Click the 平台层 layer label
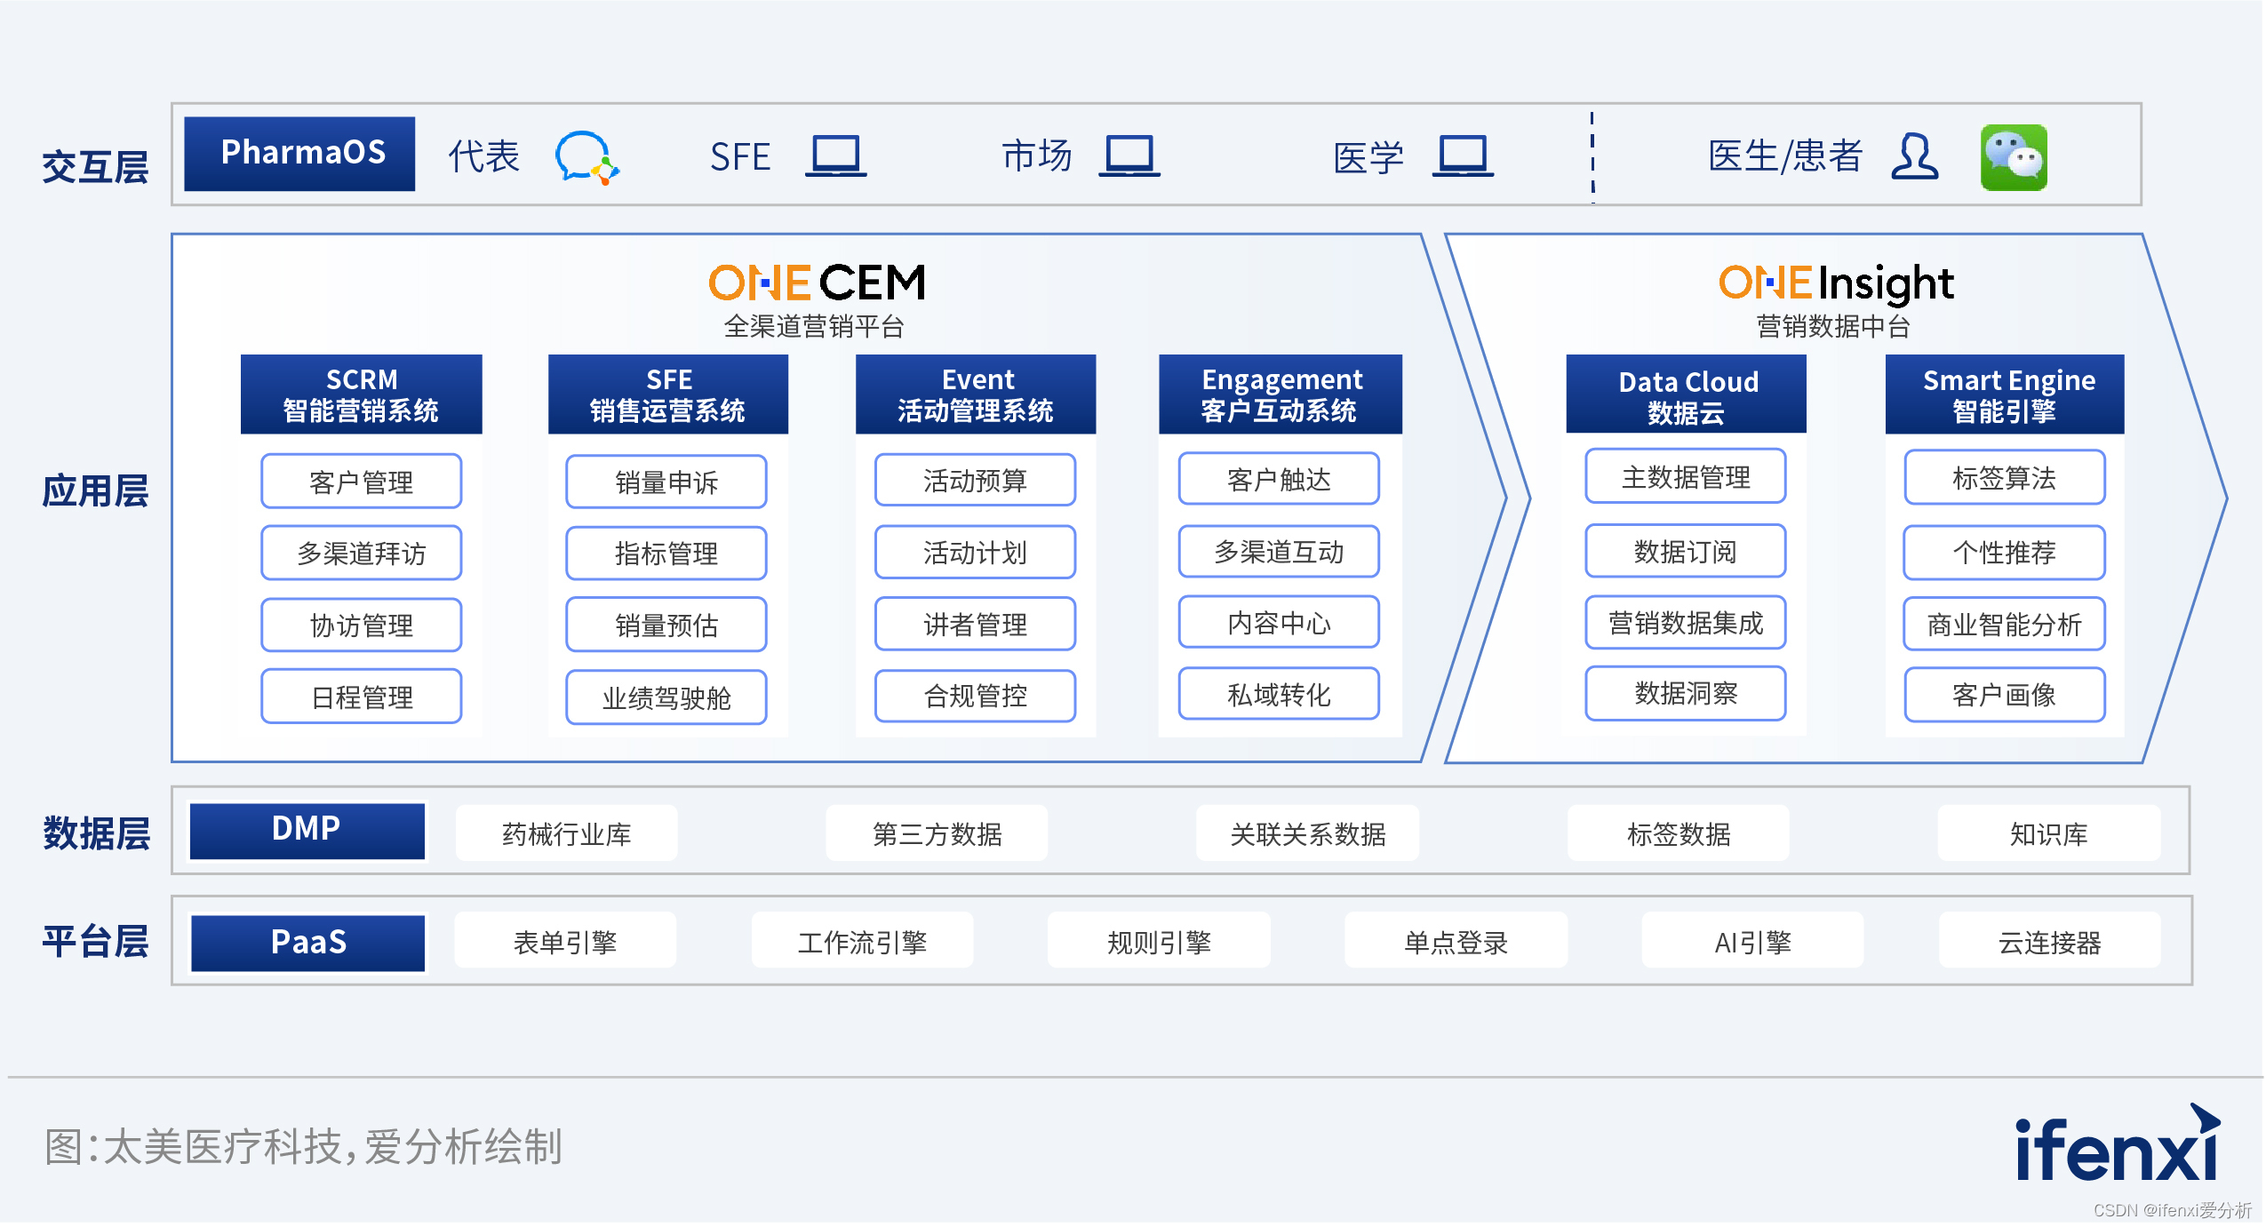 (x=95, y=940)
